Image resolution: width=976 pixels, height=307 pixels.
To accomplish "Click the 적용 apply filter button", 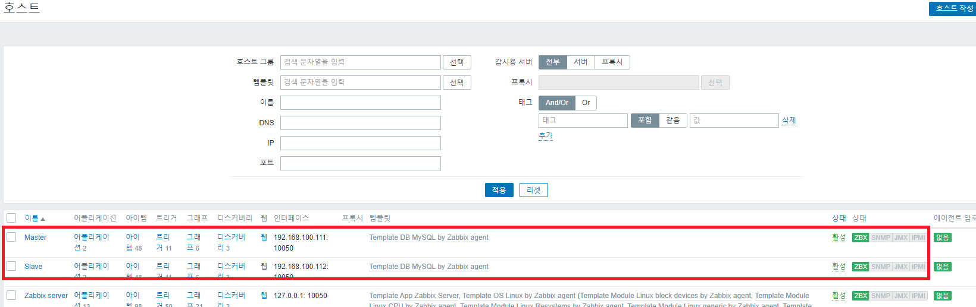I will click(x=499, y=190).
